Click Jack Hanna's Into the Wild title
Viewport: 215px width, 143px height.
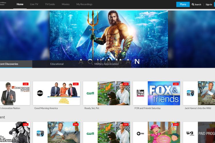tap(198, 108)
